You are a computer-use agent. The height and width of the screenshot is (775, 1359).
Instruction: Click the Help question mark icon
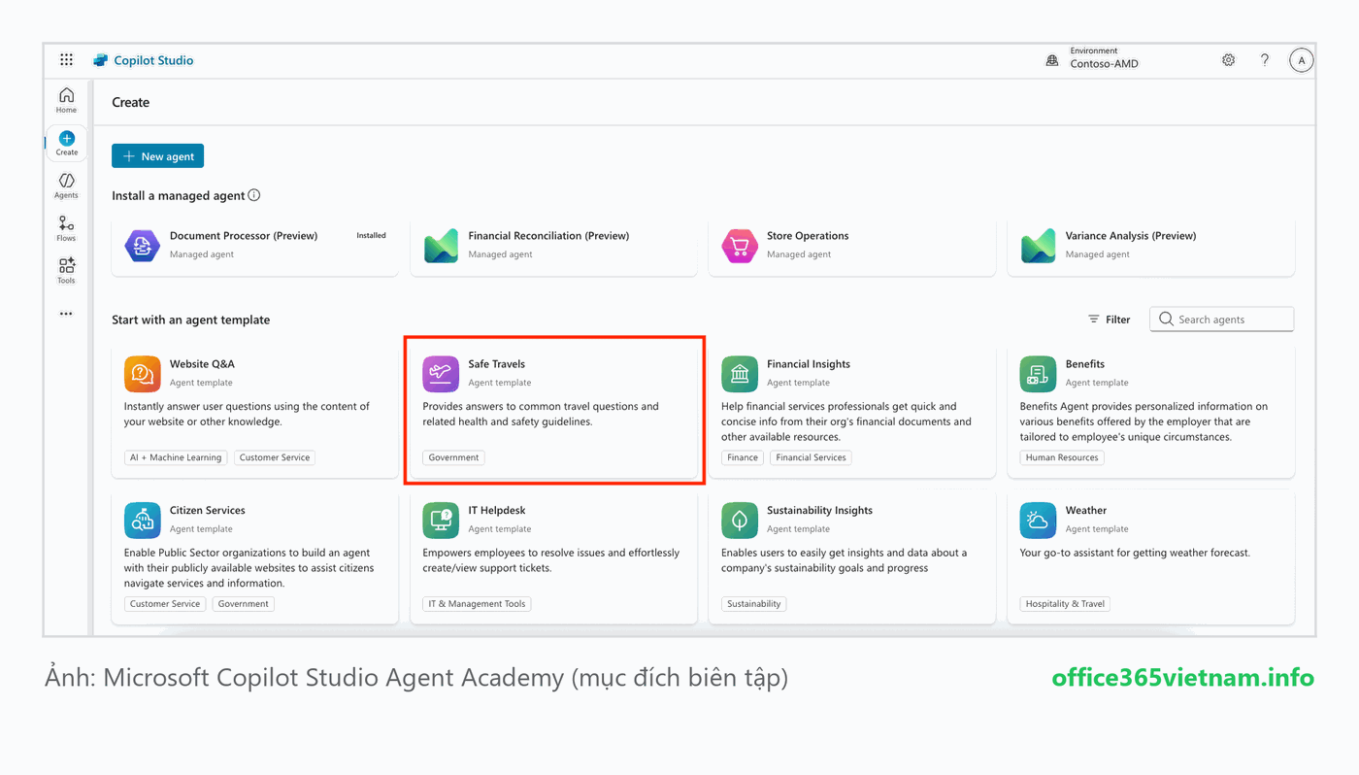[1264, 60]
